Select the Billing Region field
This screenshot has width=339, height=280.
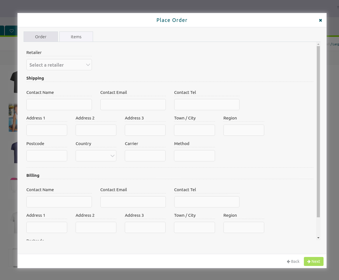click(244, 227)
